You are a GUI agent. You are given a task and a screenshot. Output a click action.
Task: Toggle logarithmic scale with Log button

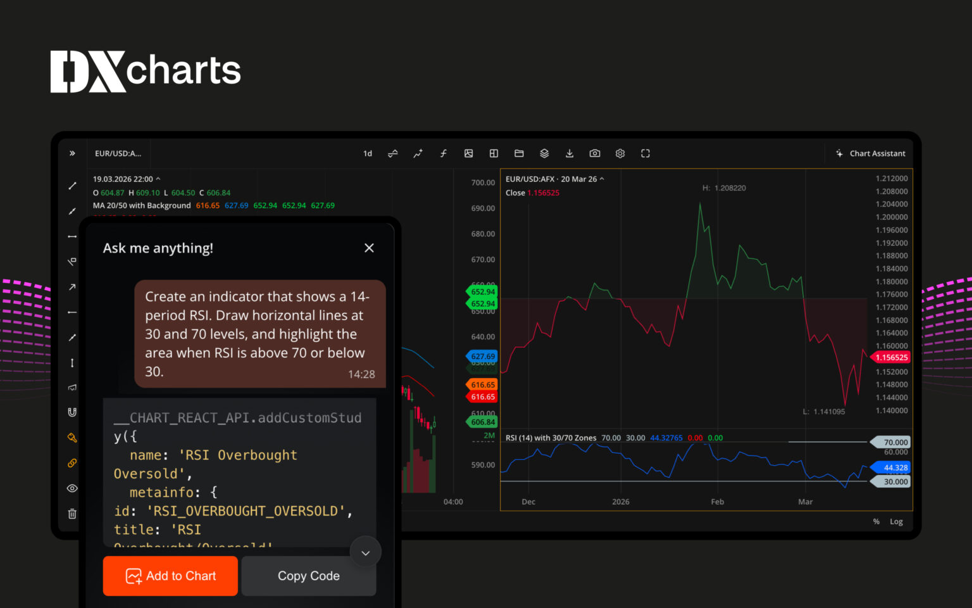[x=896, y=521]
